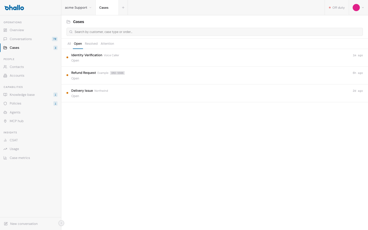The width and height of the screenshot is (368, 230).
Task: Switch to the Attention tab
Action: (107, 44)
